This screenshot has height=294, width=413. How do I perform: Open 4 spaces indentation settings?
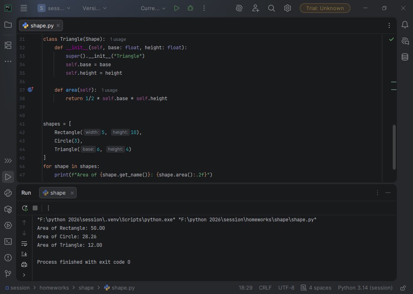[x=316, y=288]
